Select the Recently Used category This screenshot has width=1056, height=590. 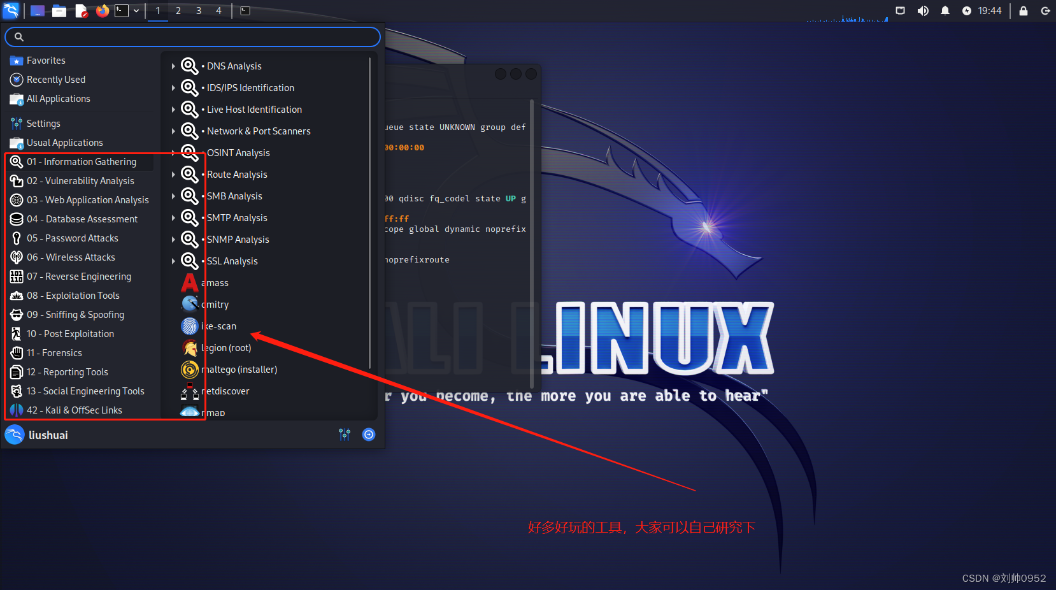(80, 80)
